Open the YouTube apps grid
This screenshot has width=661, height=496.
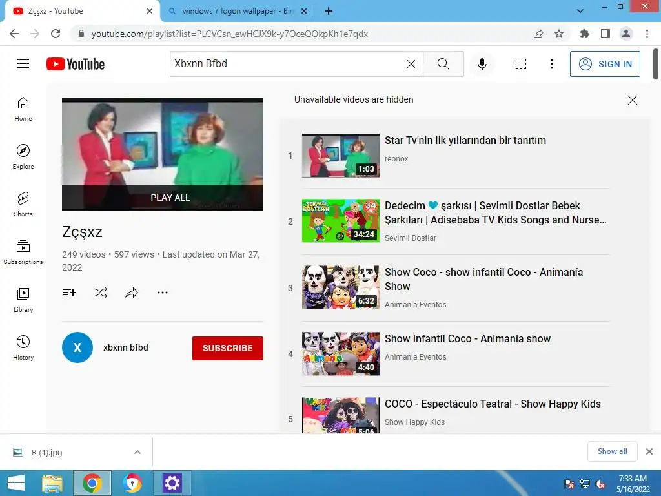(521, 64)
